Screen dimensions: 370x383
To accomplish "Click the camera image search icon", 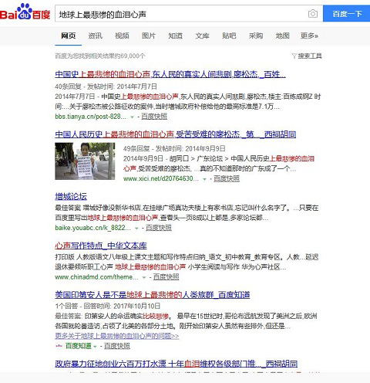I will (x=313, y=14).
